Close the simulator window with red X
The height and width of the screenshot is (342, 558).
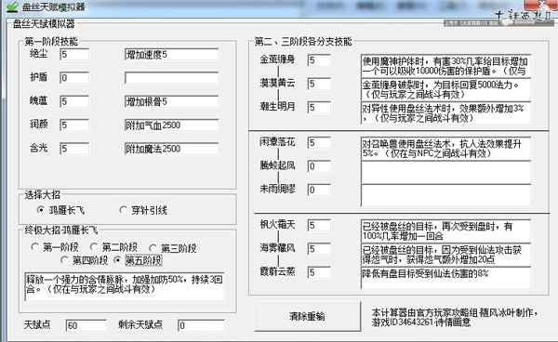[x=541, y=5]
